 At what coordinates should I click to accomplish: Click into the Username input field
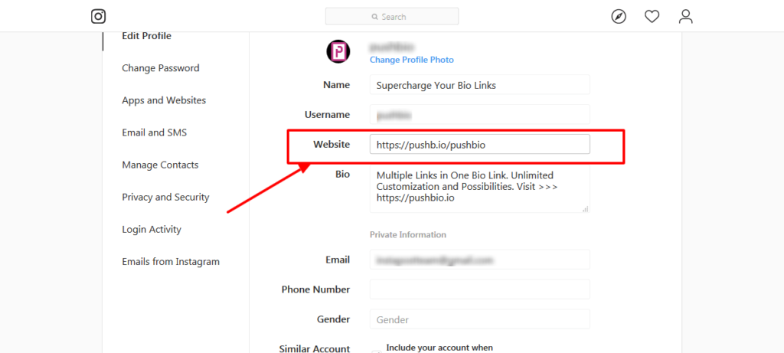(x=480, y=115)
